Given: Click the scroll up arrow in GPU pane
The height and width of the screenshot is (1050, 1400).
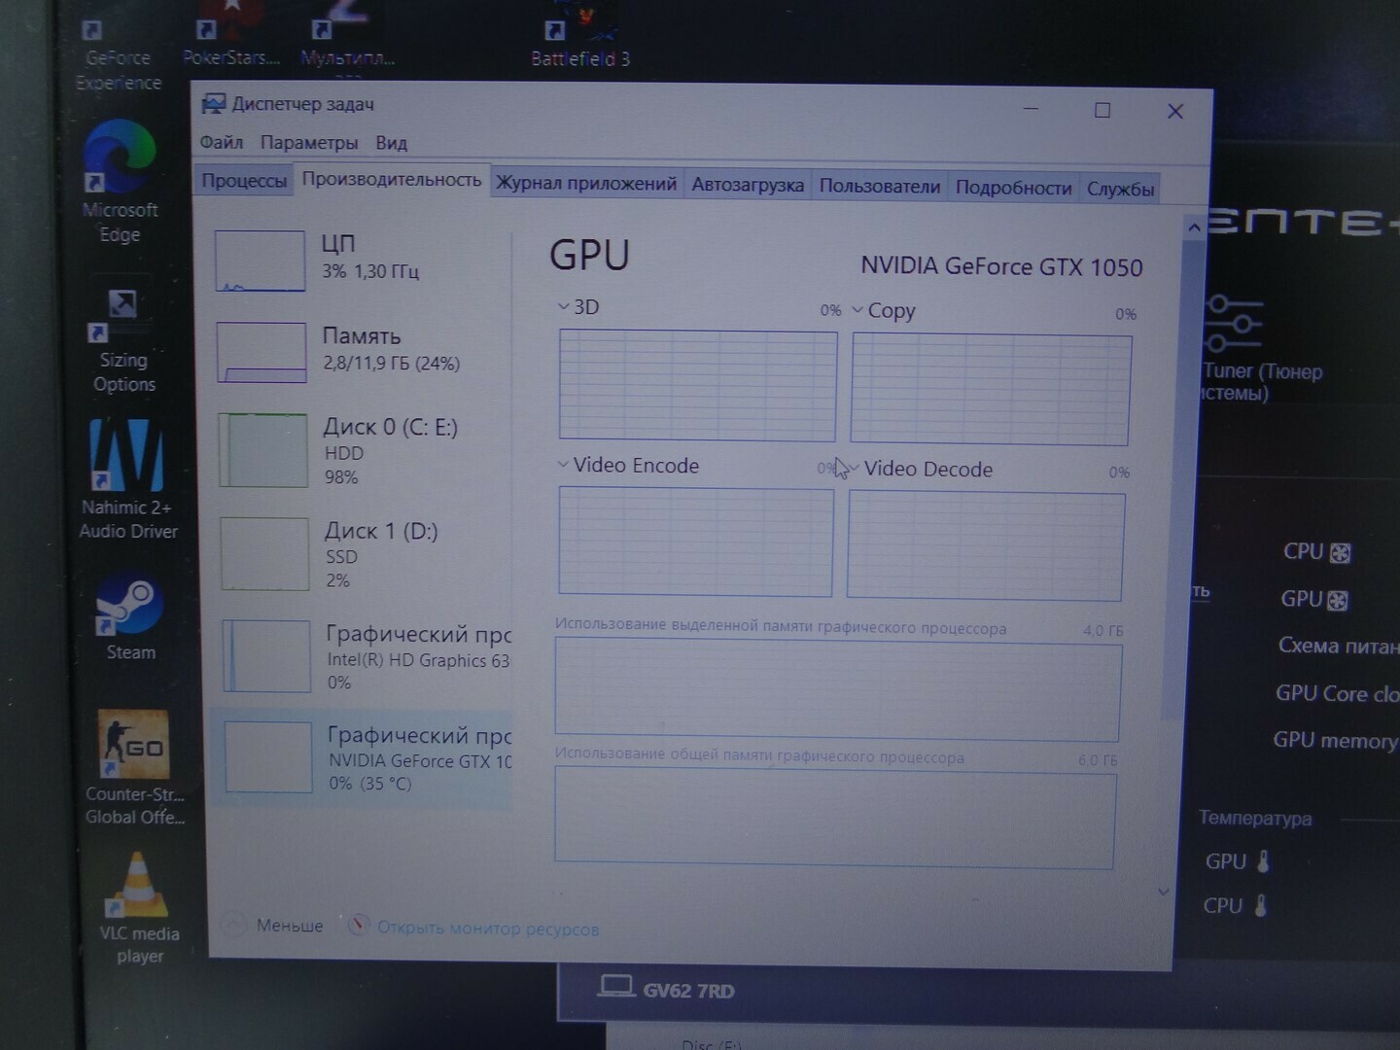Looking at the screenshot, I should point(1194,227).
